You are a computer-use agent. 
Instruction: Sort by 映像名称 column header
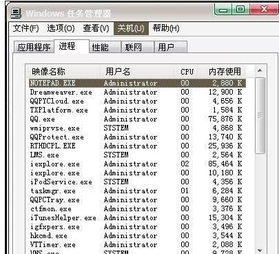click(63, 72)
